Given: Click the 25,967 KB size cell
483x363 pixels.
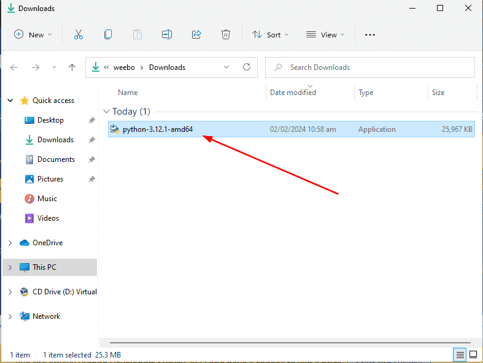Looking at the screenshot, I should [457, 129].
